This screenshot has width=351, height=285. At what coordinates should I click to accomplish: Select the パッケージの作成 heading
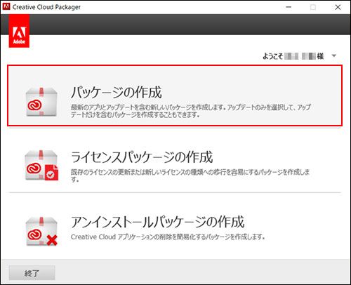pyautogui.click(x=117, y=92)
